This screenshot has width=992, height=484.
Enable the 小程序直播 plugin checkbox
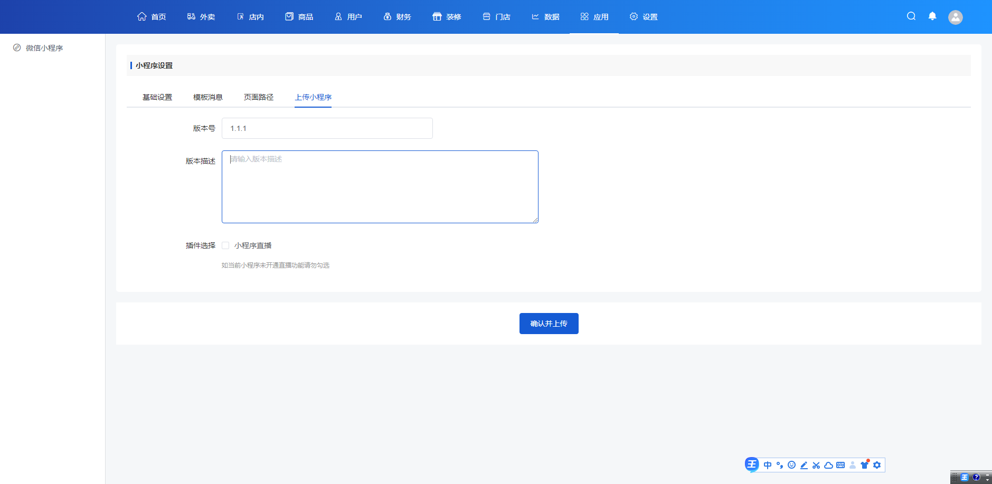click(x=225, y=245)
